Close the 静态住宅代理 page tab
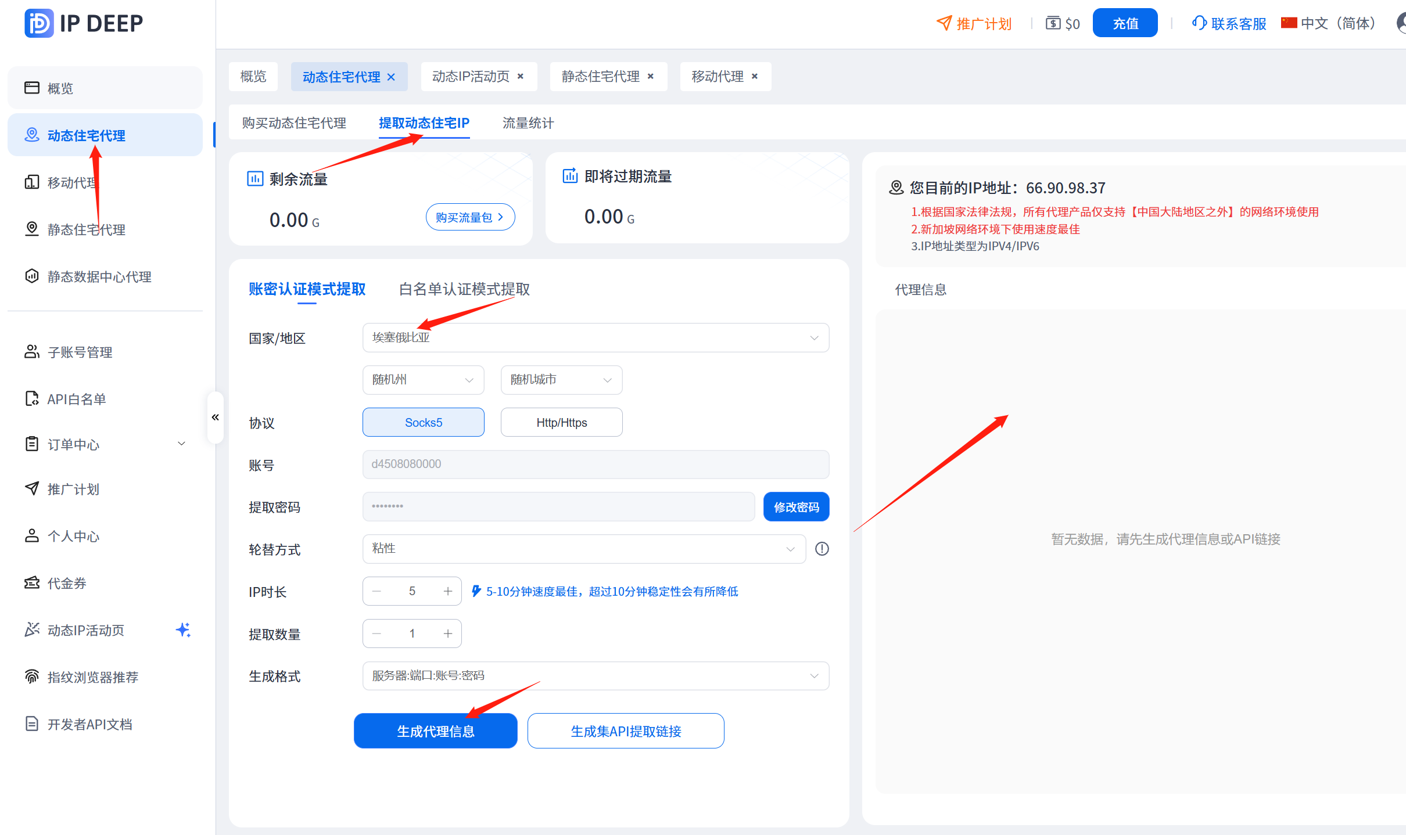1406x835 pixels. 651,76
